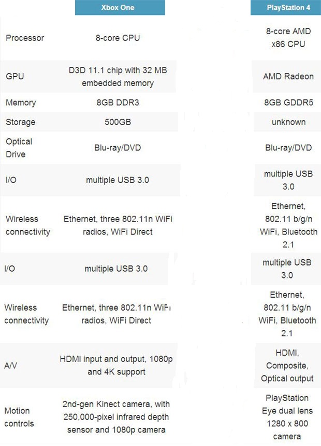Click the HDMI input and output cell

(x=116, y=365)
